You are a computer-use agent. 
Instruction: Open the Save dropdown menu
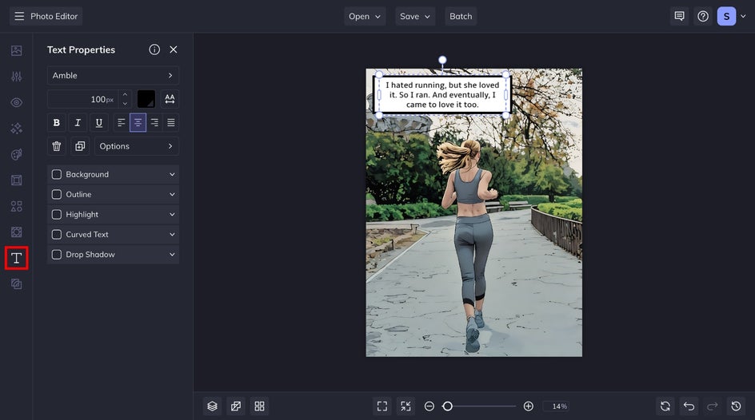click(x=415, y=16)
